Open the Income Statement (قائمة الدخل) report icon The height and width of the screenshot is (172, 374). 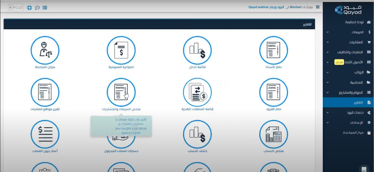tap(197, 50)
